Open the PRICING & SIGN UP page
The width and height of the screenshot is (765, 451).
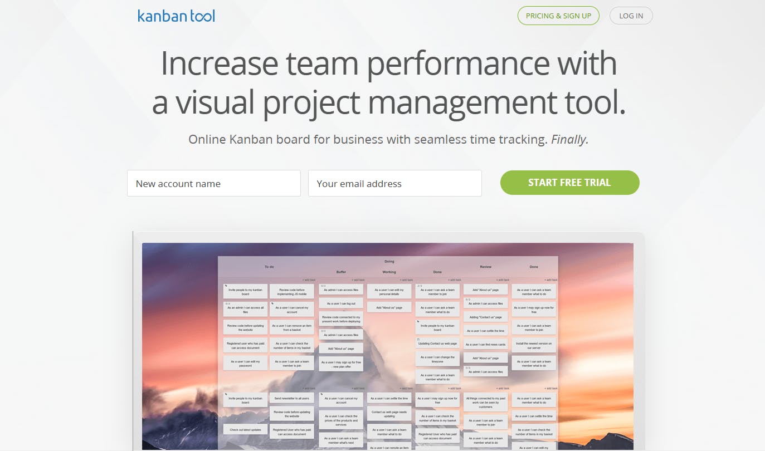tap(558, 16)
